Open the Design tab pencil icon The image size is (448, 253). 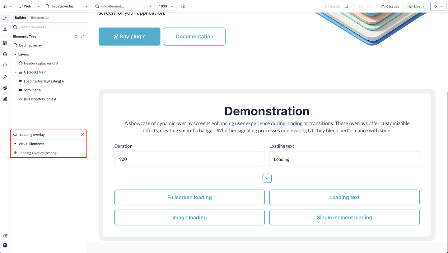coord(5,18)
